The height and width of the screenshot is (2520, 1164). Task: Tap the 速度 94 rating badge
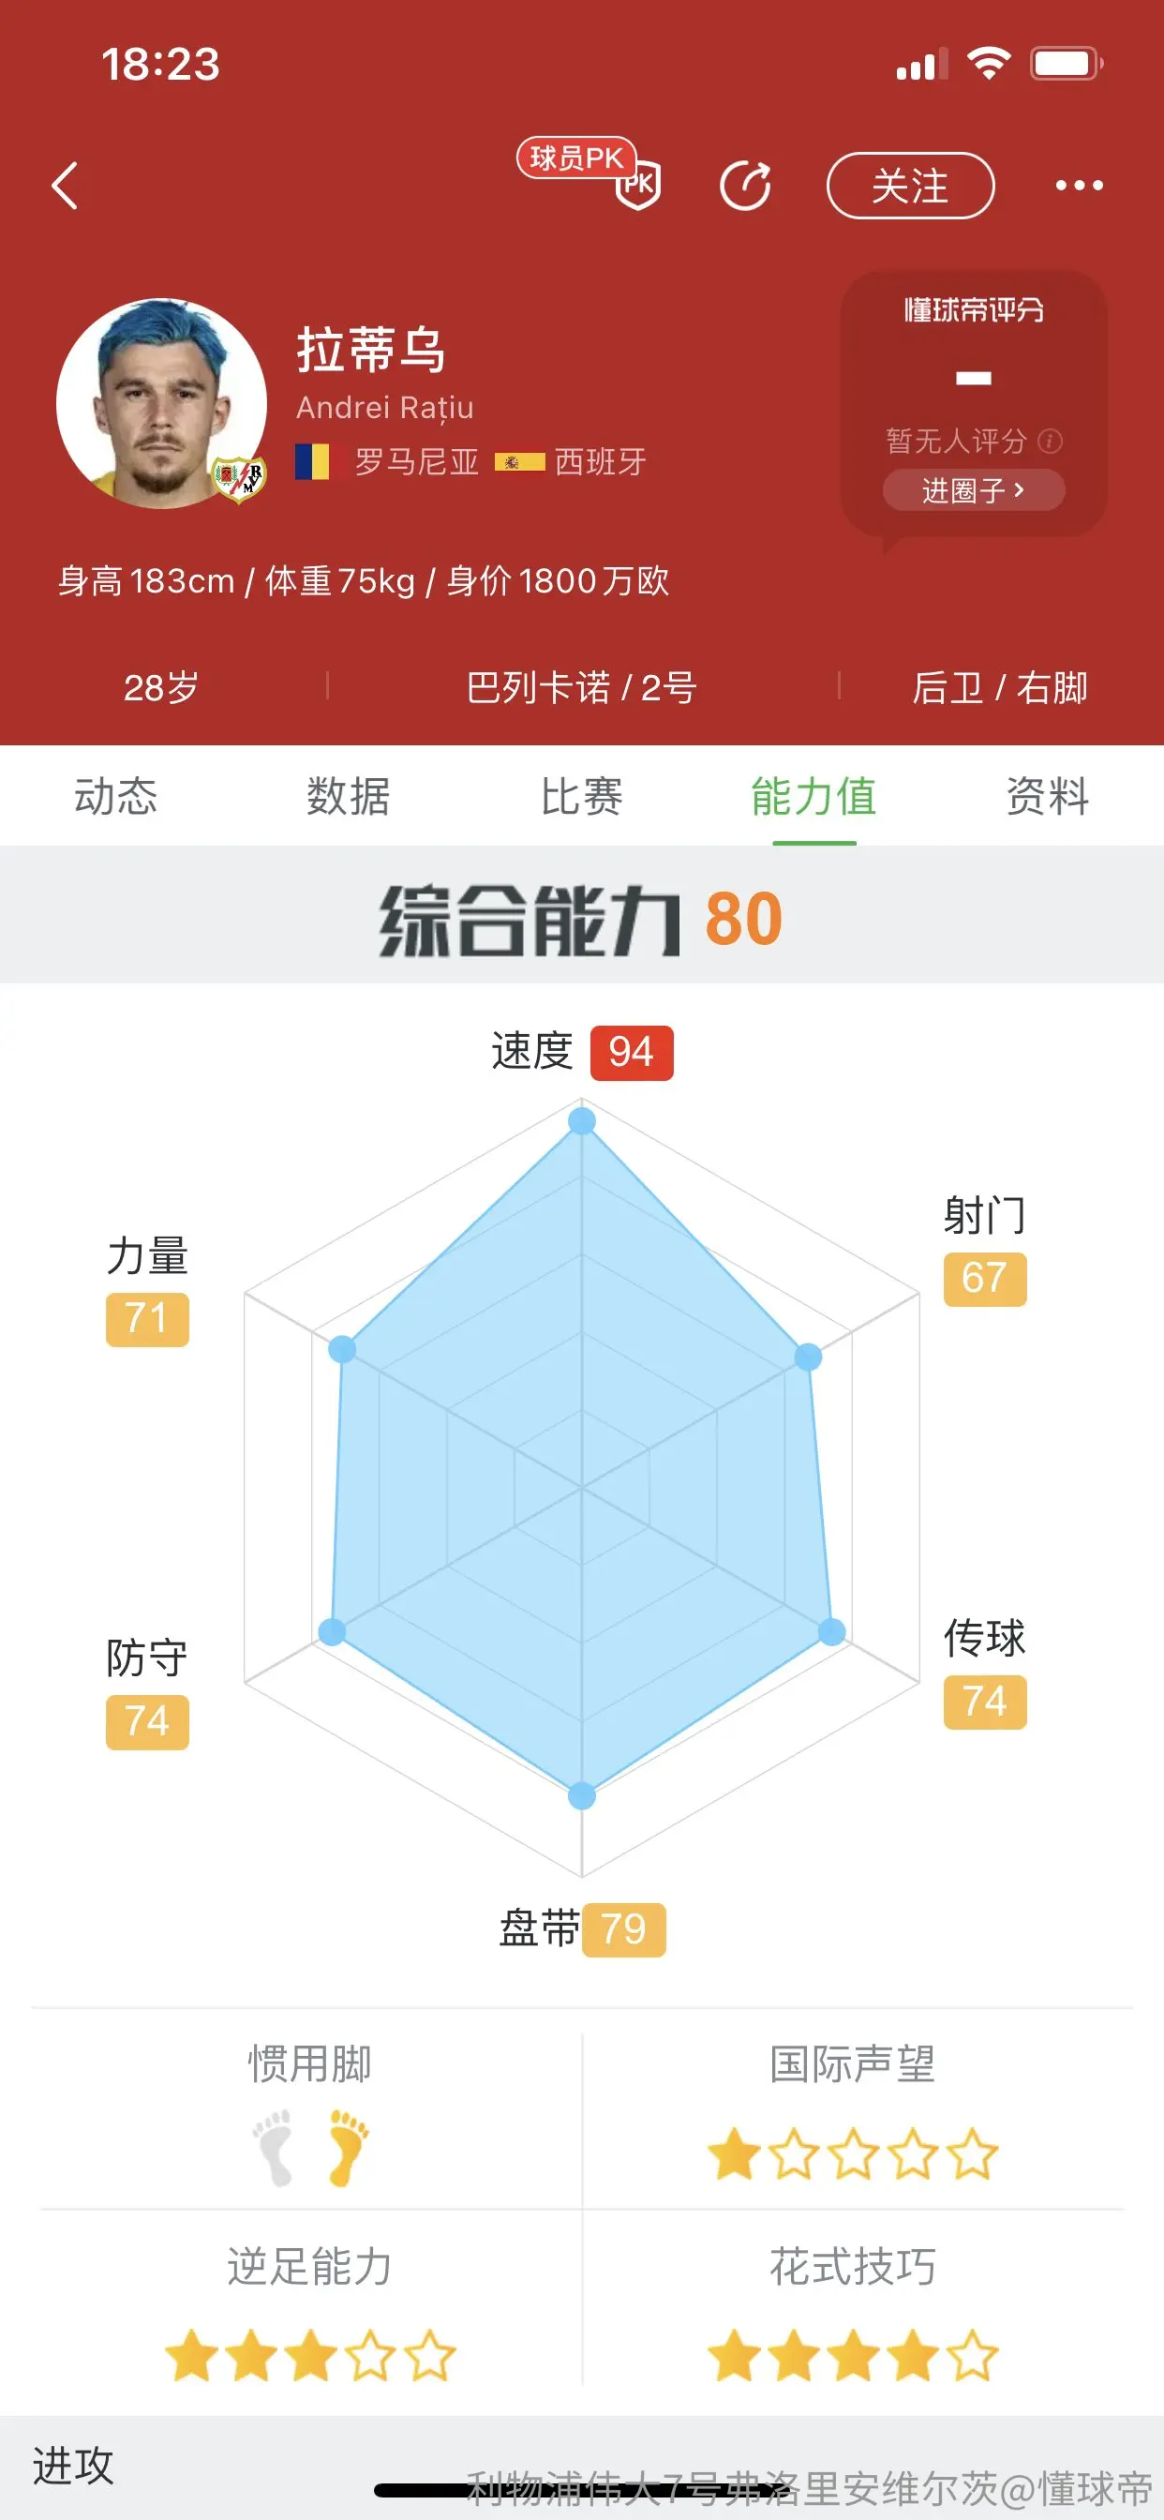coord(631,1053)
